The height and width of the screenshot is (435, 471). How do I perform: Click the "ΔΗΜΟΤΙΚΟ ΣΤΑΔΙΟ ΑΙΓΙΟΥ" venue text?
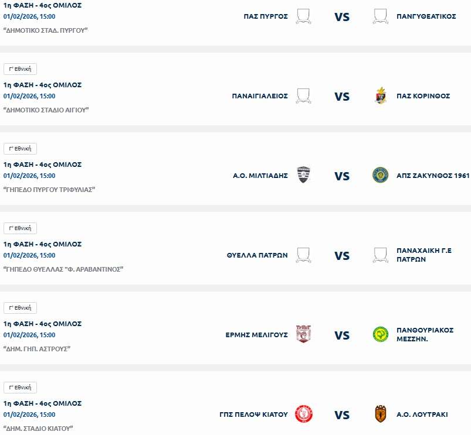tap(46, 109)
